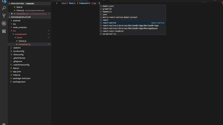The height and width of the screenshot is (125, 223).
Task: Choose graphlib from autocomplete suggestions
Action: 132,9
